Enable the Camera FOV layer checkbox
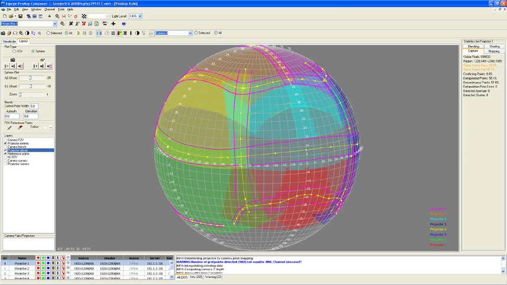Screen dimensions: 507x285 [6, 140]
